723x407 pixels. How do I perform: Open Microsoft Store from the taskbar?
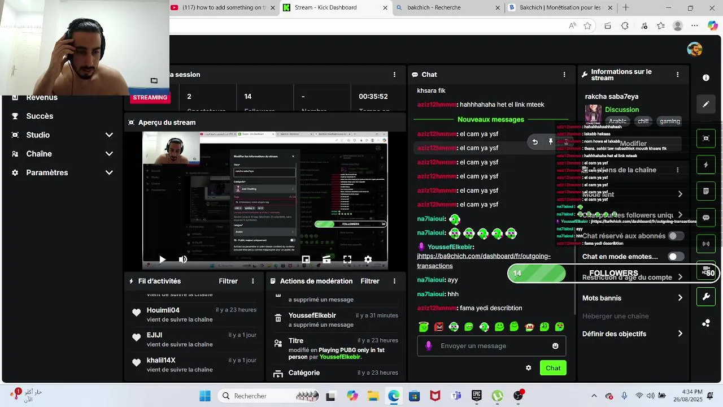[414, 396]
